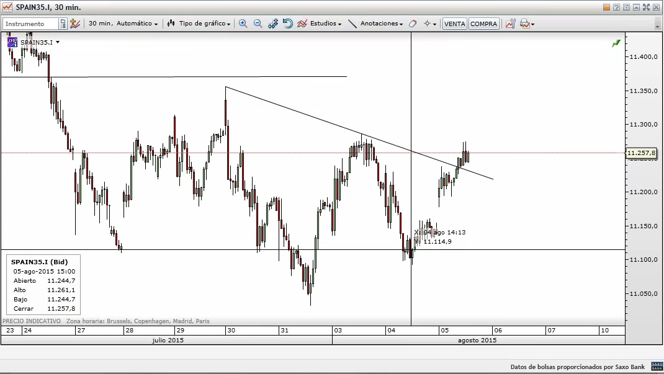The image size is (664, 374).
Task: Click the 11.257,8 current price label
Action: (x=641, y=153)
